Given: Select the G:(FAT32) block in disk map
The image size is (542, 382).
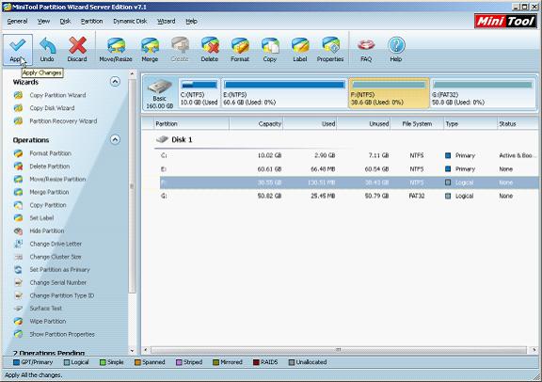Looking at the screenshot, I should (483, 94).
